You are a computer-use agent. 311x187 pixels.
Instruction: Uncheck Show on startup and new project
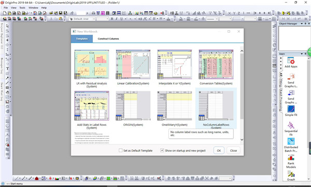click(162, 151)
